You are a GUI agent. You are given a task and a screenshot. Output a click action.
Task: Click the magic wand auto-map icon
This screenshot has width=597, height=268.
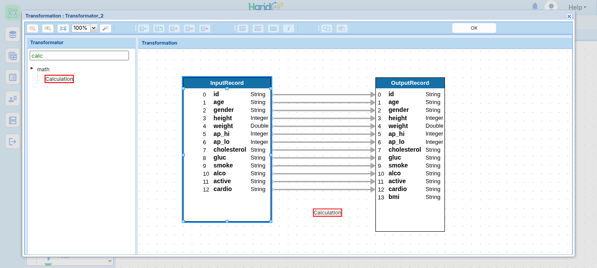(106, 28)
